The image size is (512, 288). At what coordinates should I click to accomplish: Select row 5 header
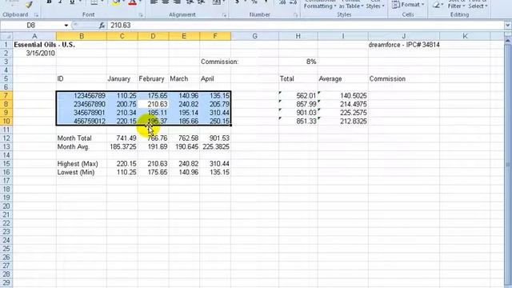click(x=6, y=78)
